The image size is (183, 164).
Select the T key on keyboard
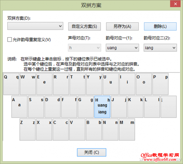pos(77,84)
